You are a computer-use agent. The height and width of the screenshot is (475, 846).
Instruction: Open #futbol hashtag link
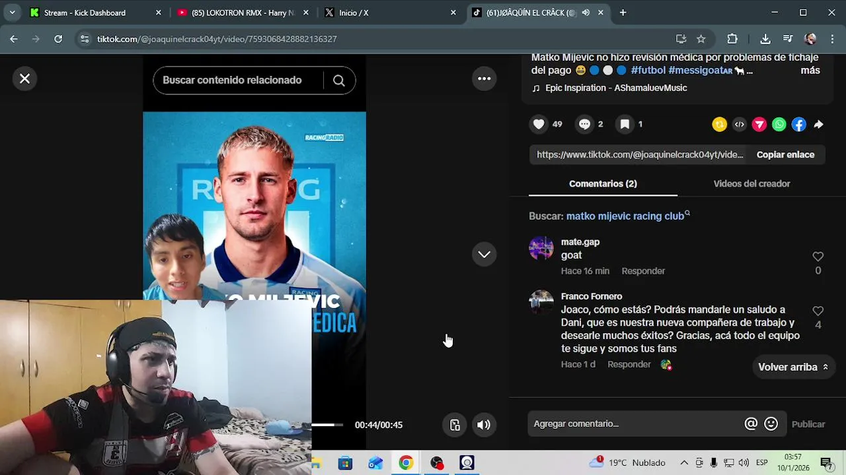[x=648, y=71]
